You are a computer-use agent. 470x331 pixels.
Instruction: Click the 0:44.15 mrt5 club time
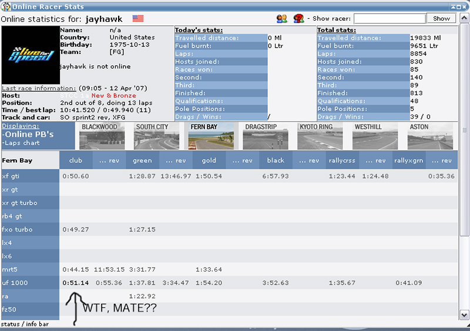(x=76, y=269)
